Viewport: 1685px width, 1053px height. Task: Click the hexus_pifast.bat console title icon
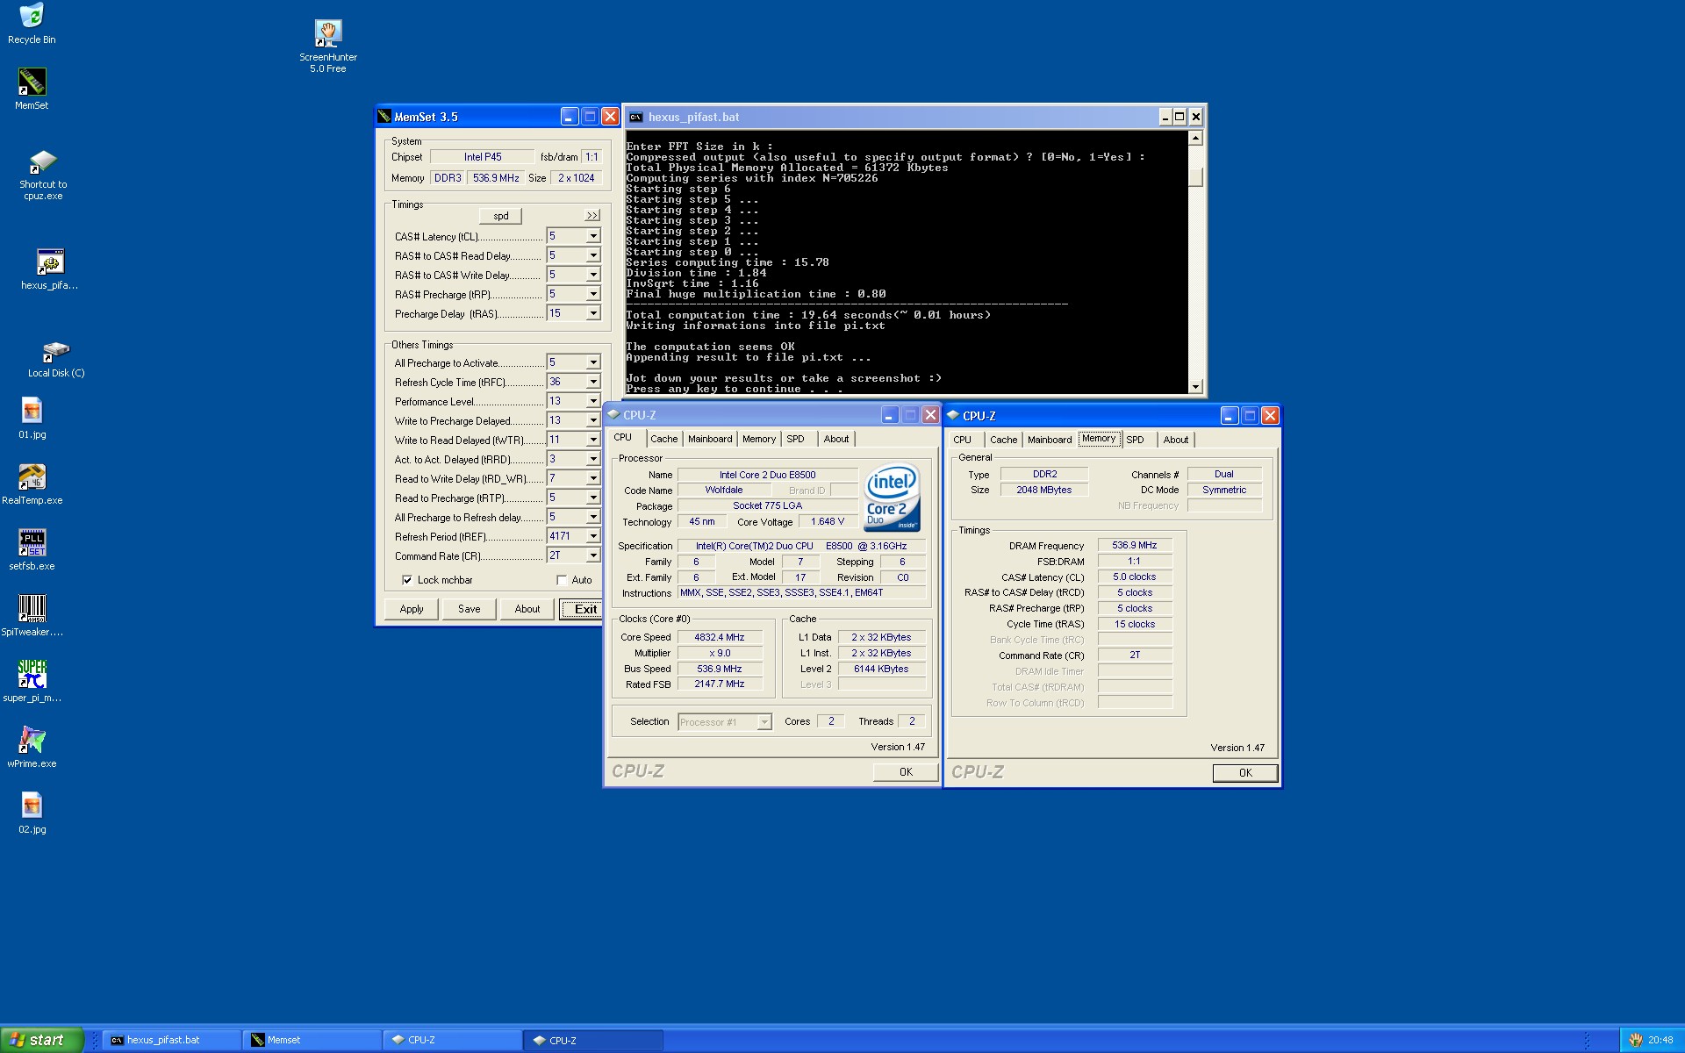coord(635,117)
